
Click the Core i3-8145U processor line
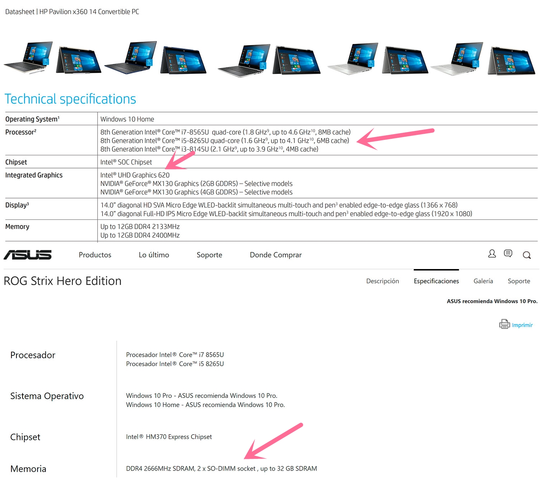[209, 149]
